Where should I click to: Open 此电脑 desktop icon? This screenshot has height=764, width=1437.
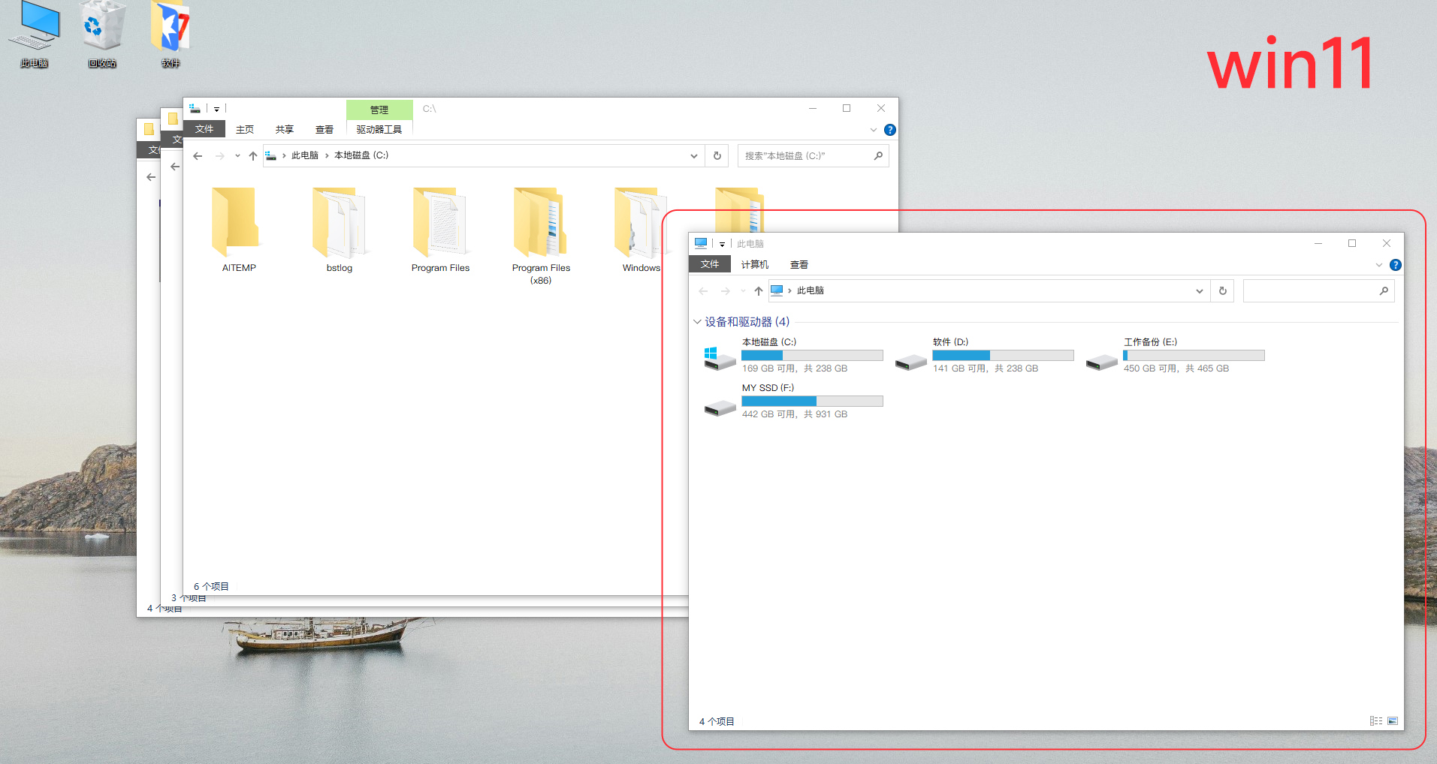(34, 35)
